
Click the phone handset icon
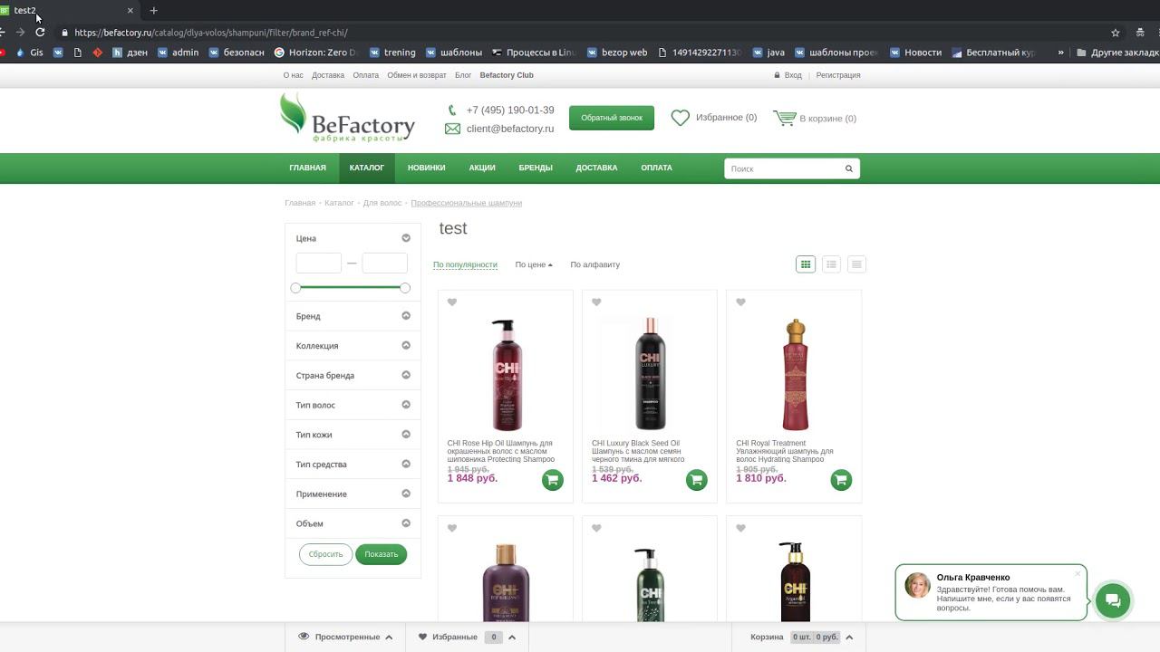point(452,110)
